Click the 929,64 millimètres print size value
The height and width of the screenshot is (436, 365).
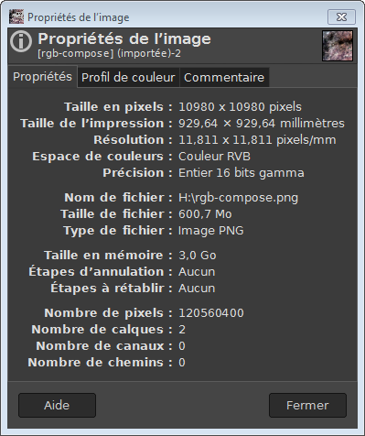click(x=262, y=124)
